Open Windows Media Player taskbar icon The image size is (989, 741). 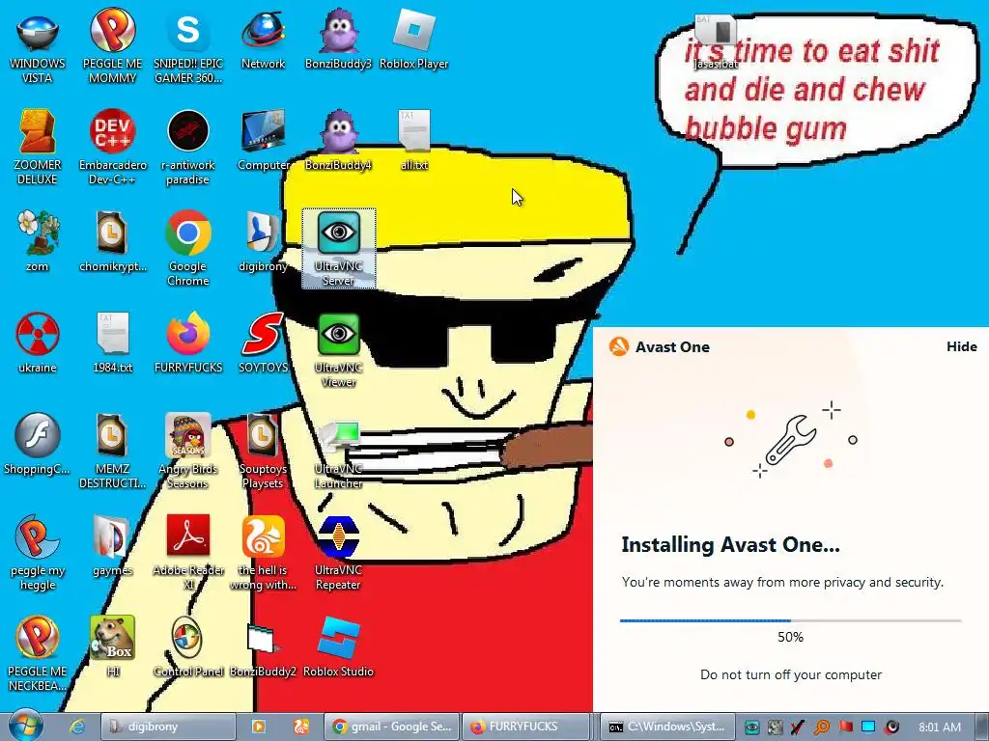point(258,727)
